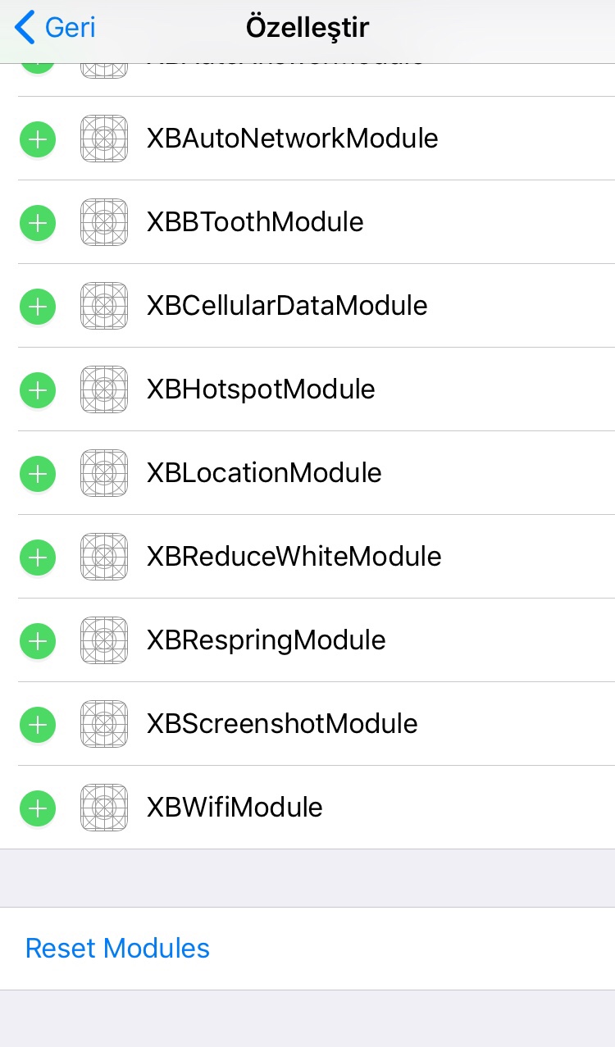Select the XBScreenshotModule list entry text
This screenshot has height=1047, width=615.
pos(282,724)
